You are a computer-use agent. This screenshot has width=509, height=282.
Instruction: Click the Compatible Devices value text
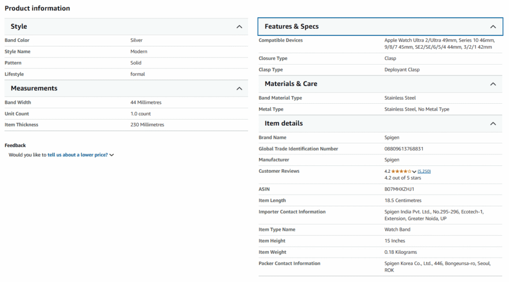click(439, 44)
